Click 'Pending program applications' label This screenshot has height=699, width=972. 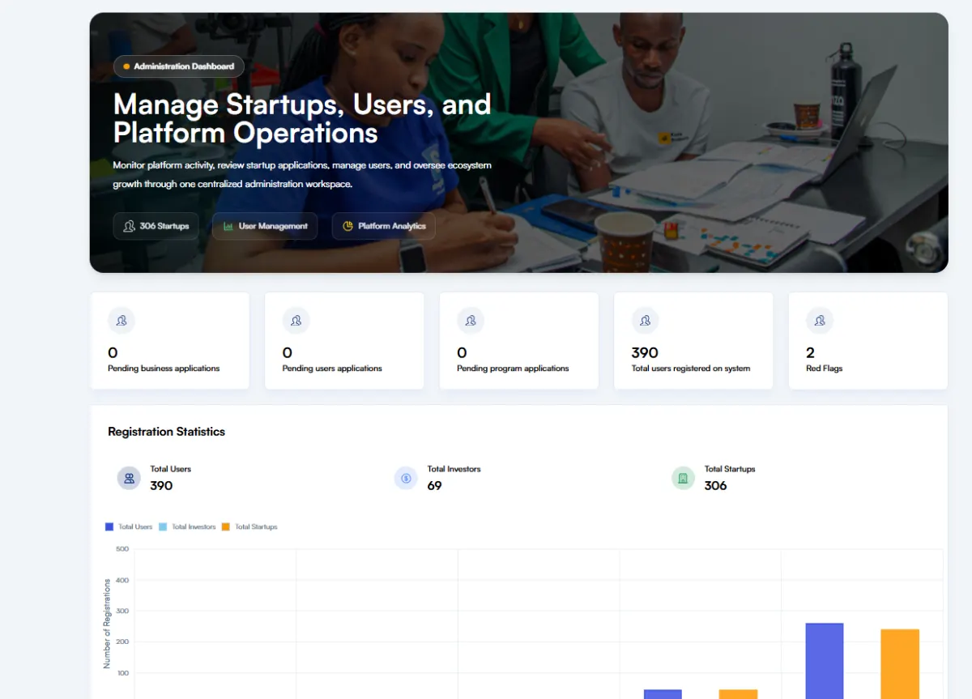[x=513, y=369]
